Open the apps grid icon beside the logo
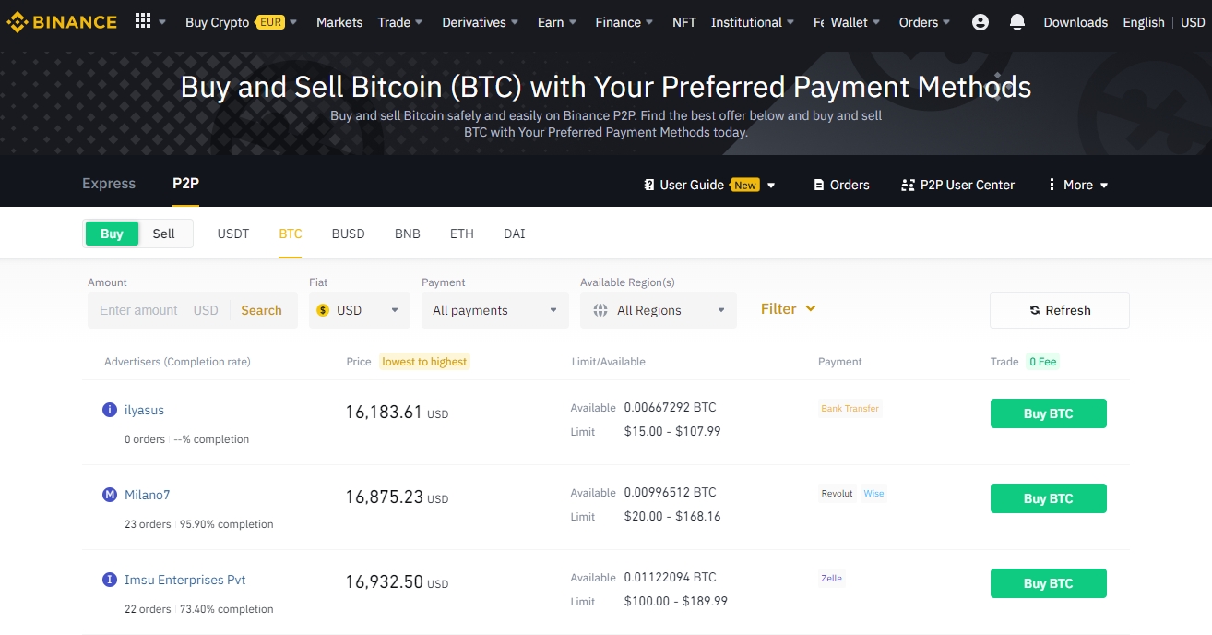Image resolution: width=1212 pixels, height=635 pixels. pyautogui.click(x=144, y=20)
